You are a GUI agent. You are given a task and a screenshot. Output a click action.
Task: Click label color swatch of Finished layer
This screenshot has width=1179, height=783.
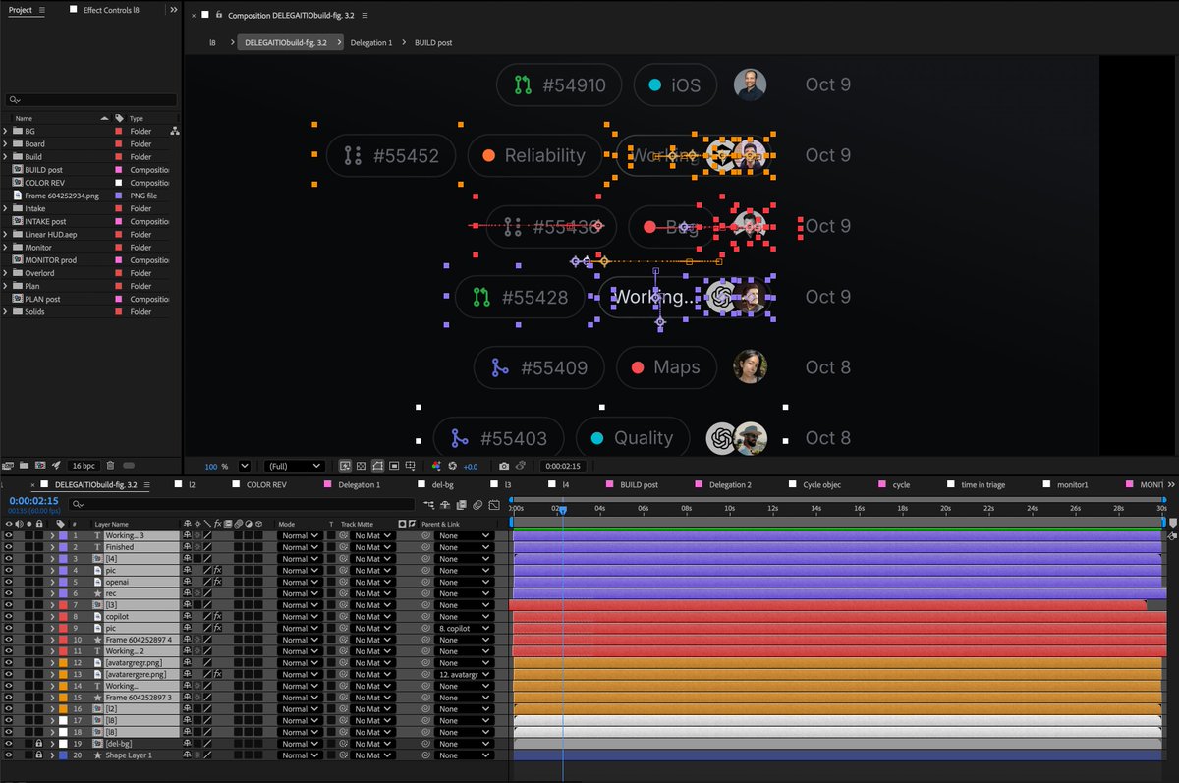point(63,547)
